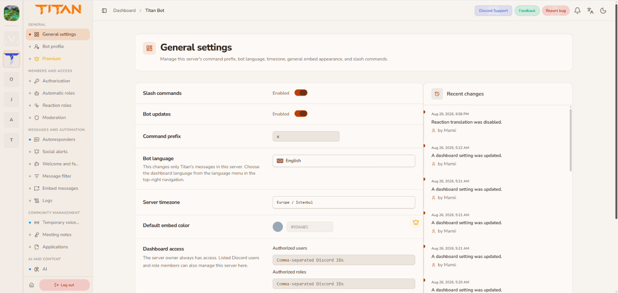The width and height of the screenshot is (618, 293).
Task: Click the Recent changes history icon
Action: point(437,94)
